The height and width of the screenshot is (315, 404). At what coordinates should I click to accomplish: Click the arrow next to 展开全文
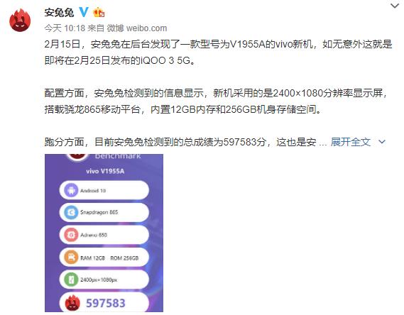click(x=382, y=142)
